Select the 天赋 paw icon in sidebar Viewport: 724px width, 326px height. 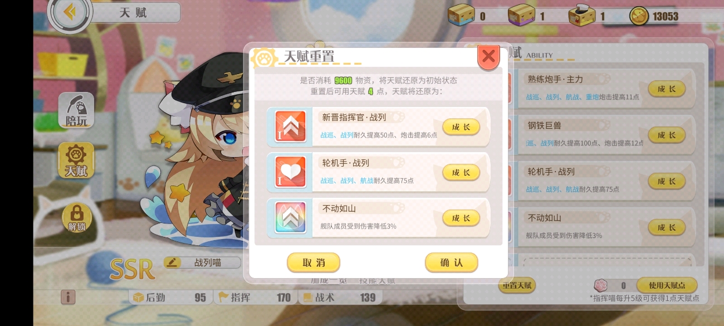(x=76, y=160)
